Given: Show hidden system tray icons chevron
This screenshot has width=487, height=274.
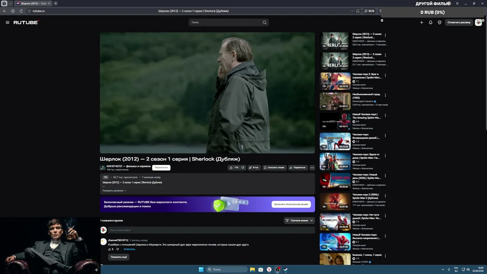Looking at the screenshot, I should click(x=442, y=269).
